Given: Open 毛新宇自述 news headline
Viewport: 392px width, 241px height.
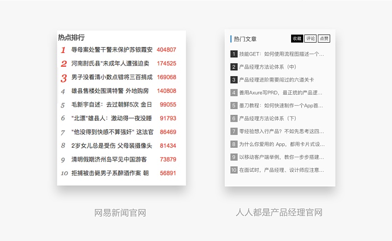Looking at the screenshot, I should (112, 105).
